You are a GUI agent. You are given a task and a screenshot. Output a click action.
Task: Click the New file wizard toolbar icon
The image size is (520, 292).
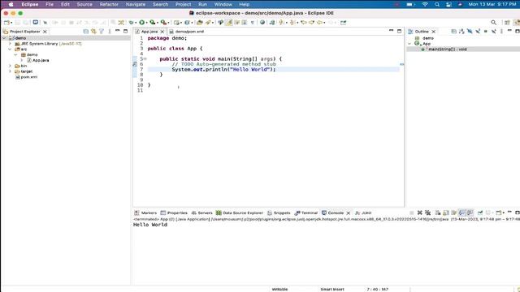coord(7,23)
